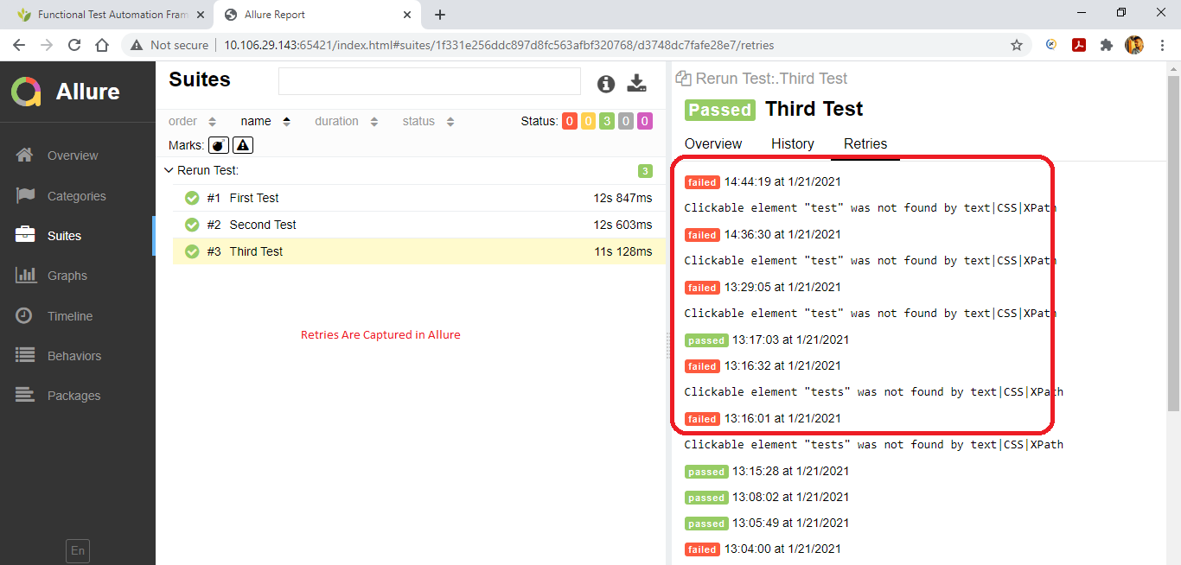
Task: Open failed retry at 13:16:32
Action: tap(763, 365)
